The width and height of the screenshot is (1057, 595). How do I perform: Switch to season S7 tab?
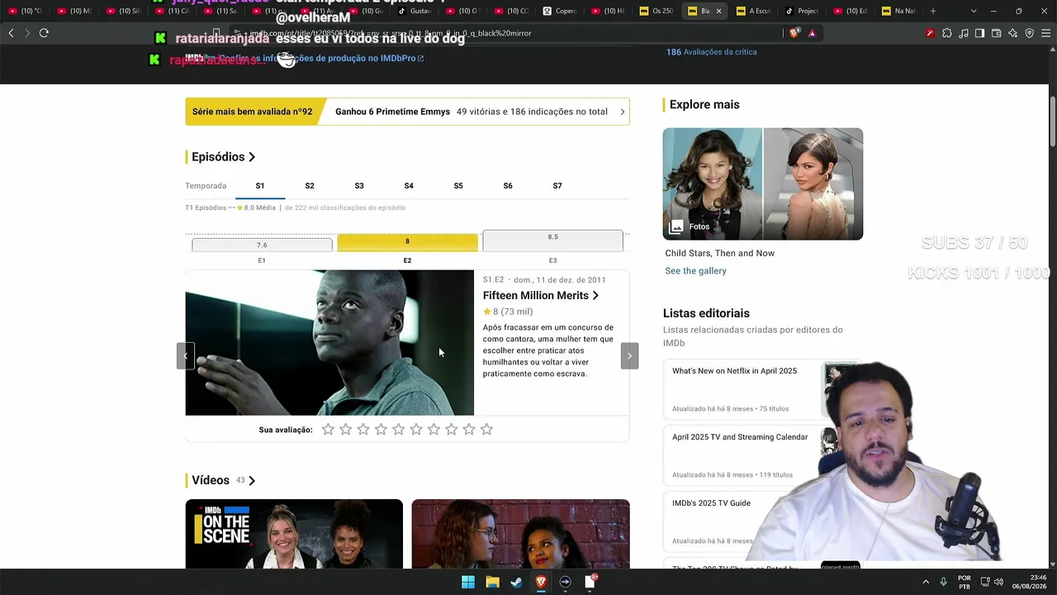pyautogui.click(x=557, y=186)
